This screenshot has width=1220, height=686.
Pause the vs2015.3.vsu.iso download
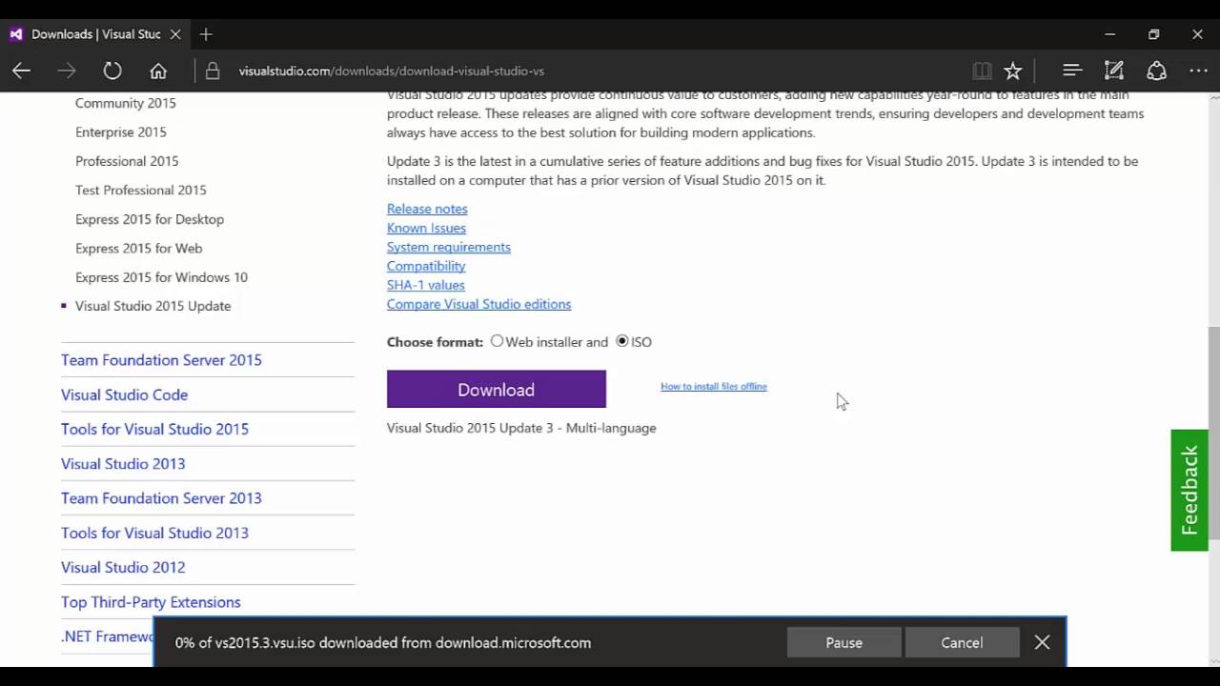tap(844, 642)
